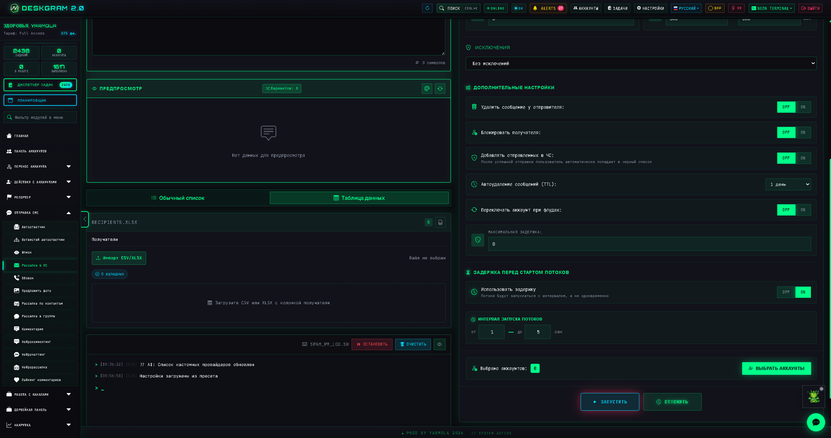
Task: Set Удалить сообщение у отправителя to OFF
Action: point(786,107)
